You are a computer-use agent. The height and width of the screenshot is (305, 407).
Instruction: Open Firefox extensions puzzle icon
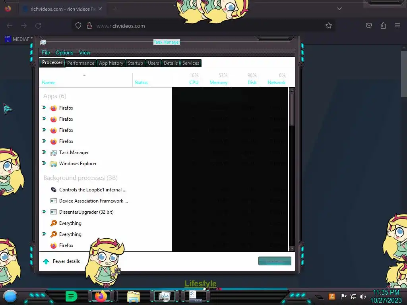[383, 25]
